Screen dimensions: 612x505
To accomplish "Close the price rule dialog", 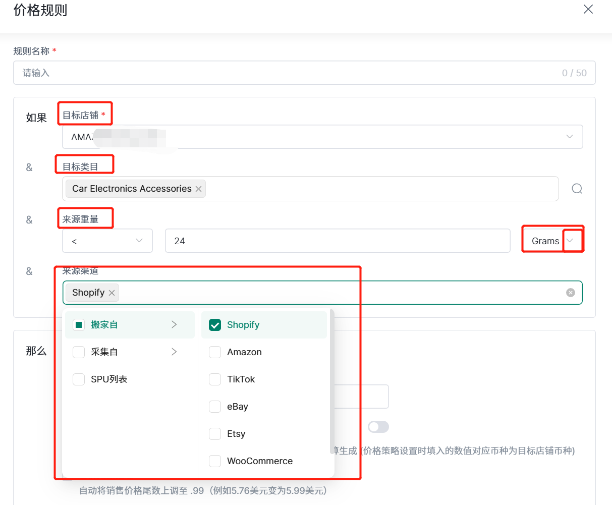I will click(x=588, y=9).
